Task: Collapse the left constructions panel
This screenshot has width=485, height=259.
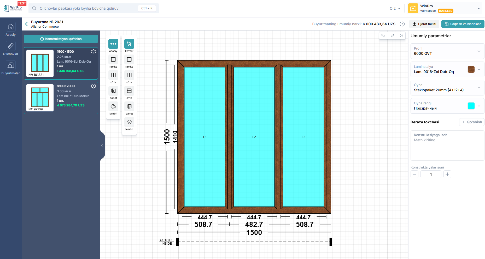Action: (x=102, y=146)
